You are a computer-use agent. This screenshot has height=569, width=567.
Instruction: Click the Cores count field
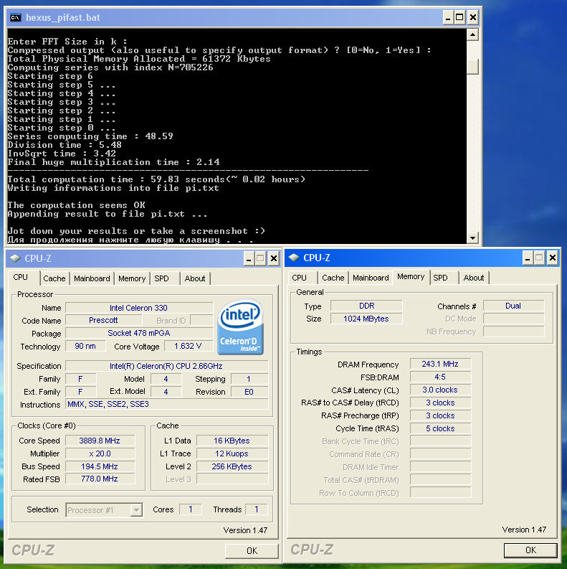(191, 509)
